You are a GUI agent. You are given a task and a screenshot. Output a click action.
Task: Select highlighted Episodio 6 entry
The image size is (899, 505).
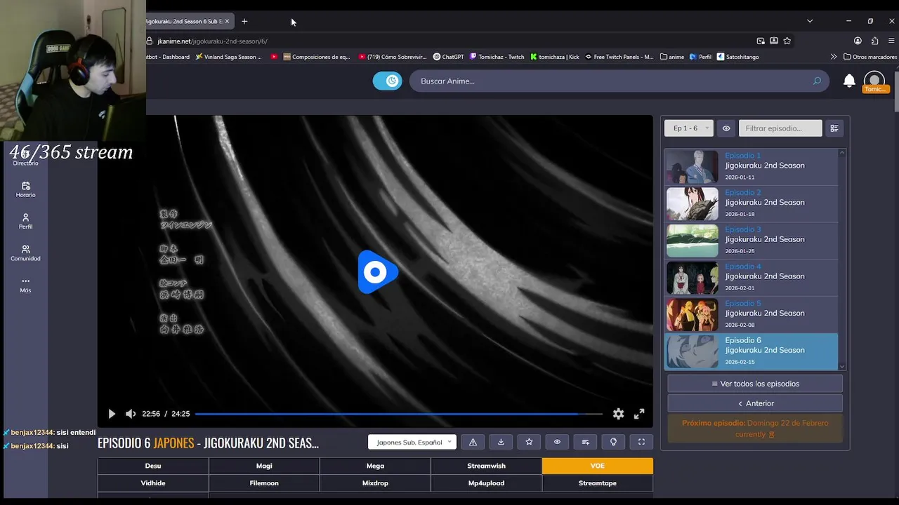click(x=751, y=351)
